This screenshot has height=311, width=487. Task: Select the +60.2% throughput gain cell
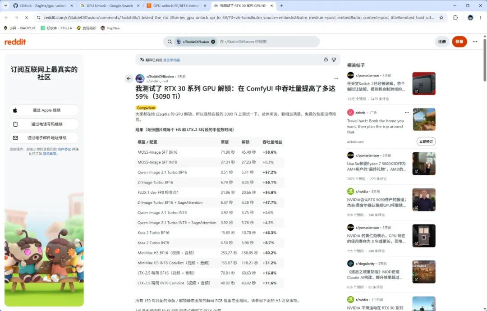[269, 253]
